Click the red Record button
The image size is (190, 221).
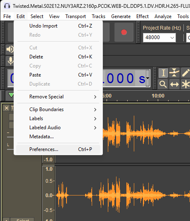pyautogui.click(x=124, y=32)
